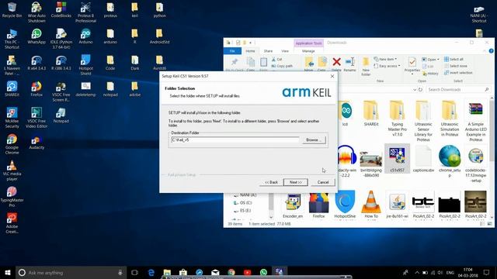Open VLC media player desktop icon
The image size is (497, 279).
pos(12,170)
